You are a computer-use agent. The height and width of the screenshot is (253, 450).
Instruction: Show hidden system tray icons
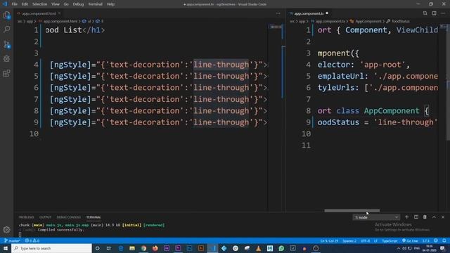point(399,248)
